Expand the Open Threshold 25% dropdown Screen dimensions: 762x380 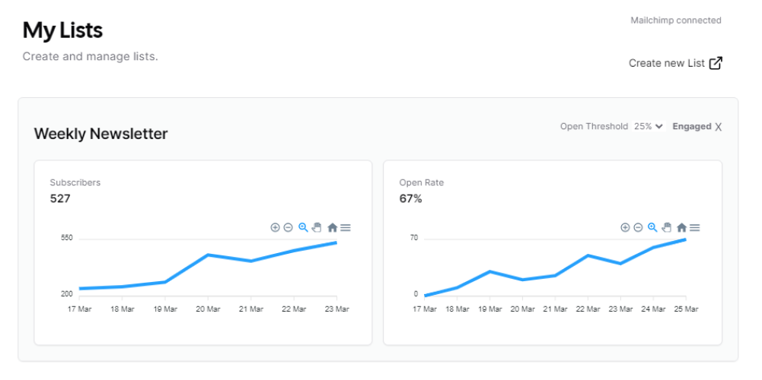(x=649, y=127)
